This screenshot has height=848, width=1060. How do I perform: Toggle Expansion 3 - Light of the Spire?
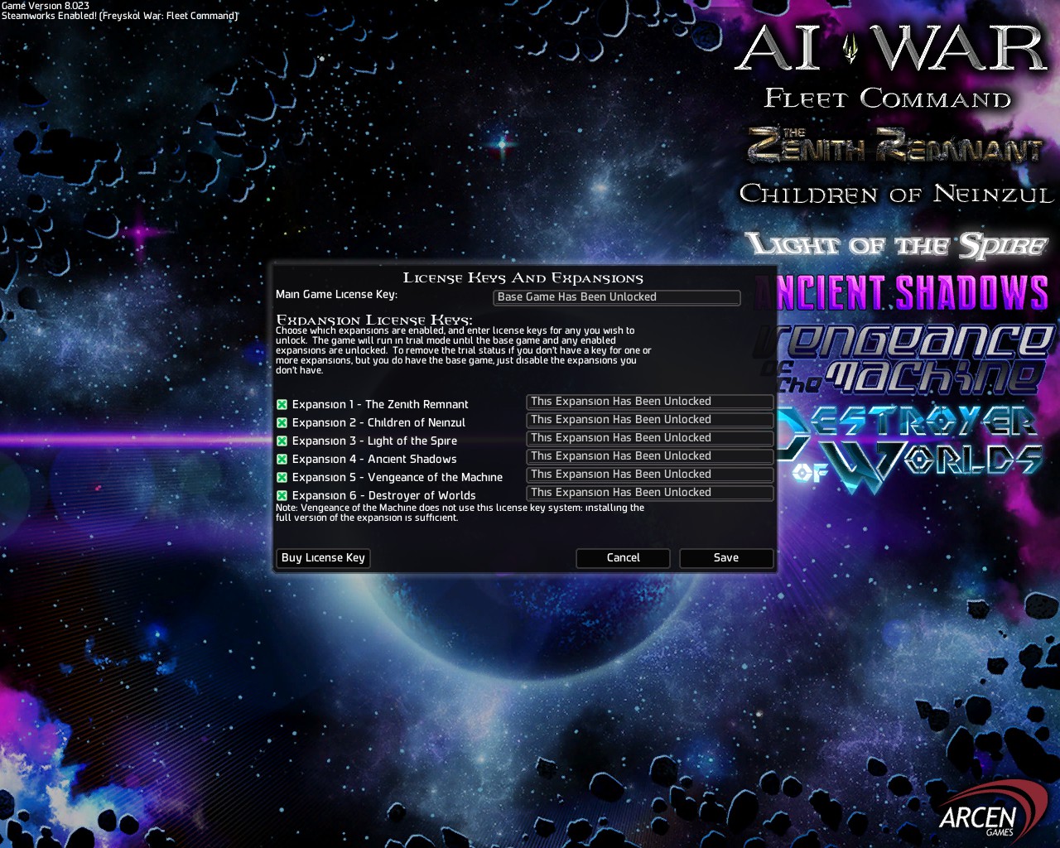point(282,441)
